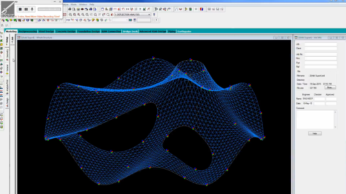
Task: Open the Help menu
Action: [92, 4]
